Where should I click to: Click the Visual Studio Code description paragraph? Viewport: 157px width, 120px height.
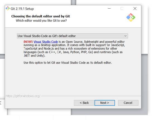74,49
